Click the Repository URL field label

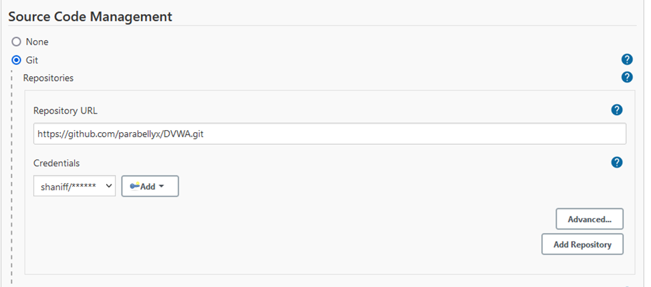coord(65,110)
